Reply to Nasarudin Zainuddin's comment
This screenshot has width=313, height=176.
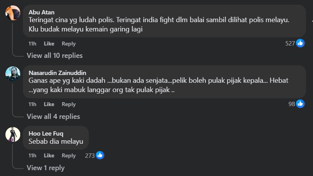click(x=69, y=104)
